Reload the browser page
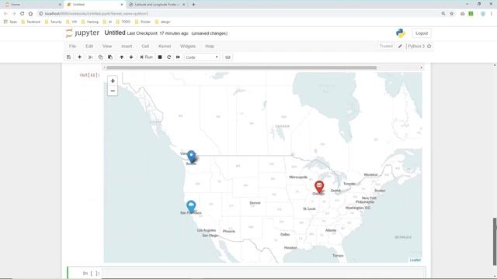Image resolution: width=497 pixels, height=279 pixels. tap(23, 14)
